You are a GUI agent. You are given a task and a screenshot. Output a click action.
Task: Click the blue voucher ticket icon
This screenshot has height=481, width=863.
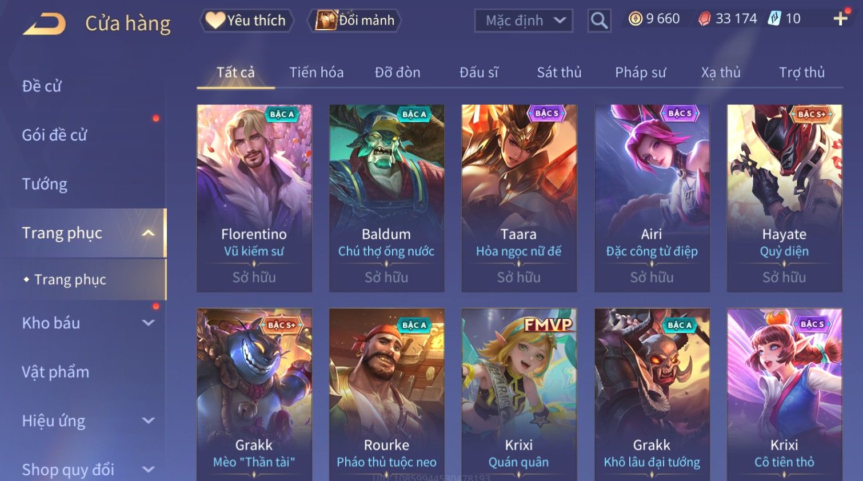(774, 18)
